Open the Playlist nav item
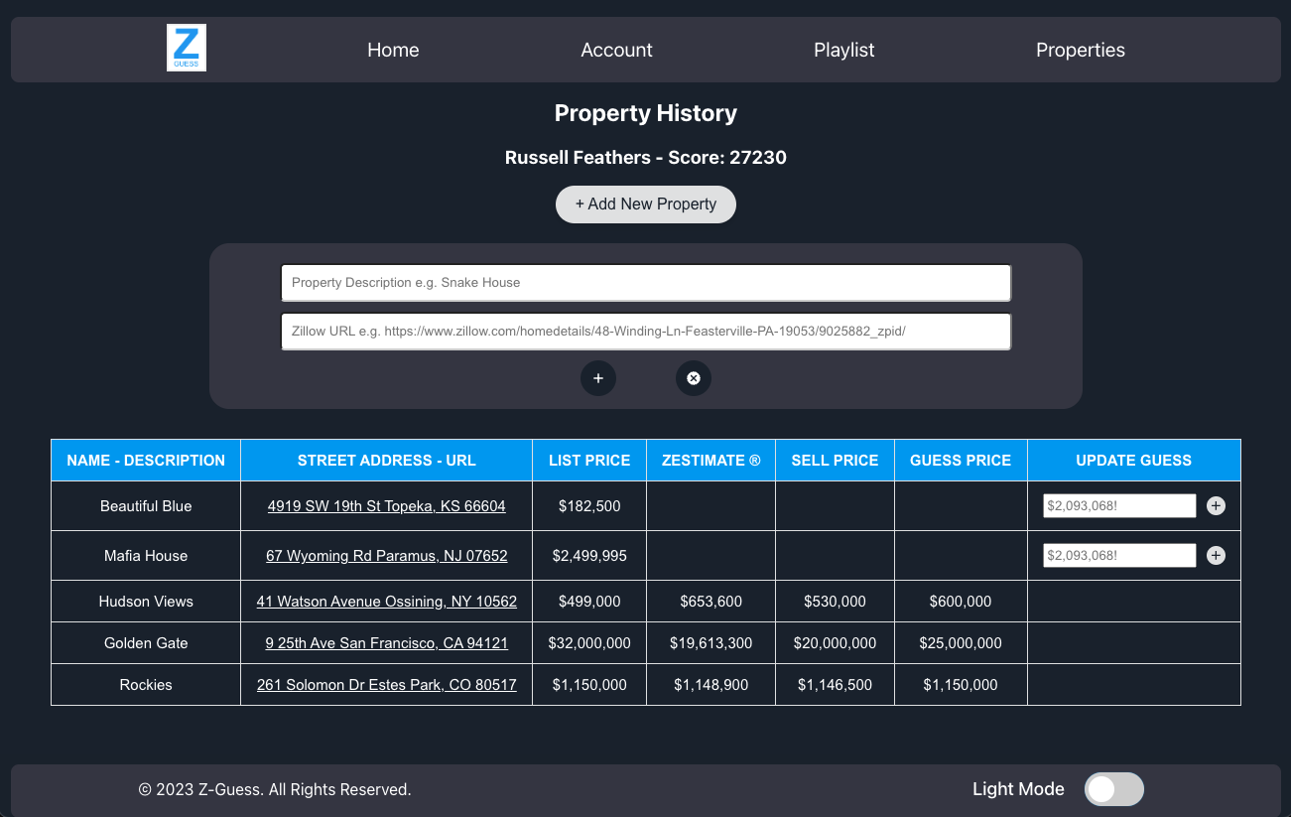 (x=843, y=50)
